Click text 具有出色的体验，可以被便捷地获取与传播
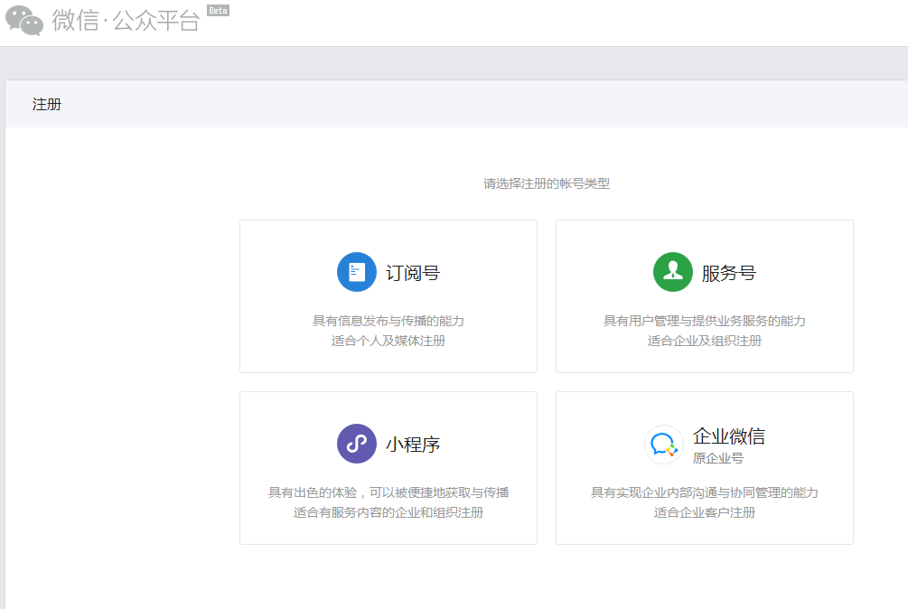The image size is (908, 609). pyautogui.click(x=388, y=492)
